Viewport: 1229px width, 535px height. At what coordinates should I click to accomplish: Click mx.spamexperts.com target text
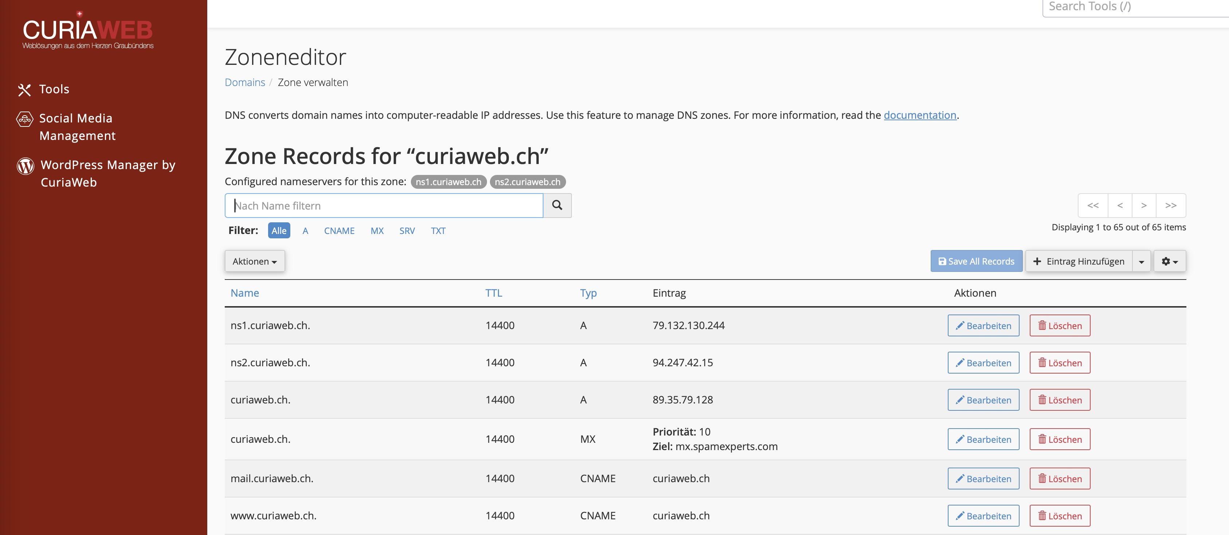[727, 447]
